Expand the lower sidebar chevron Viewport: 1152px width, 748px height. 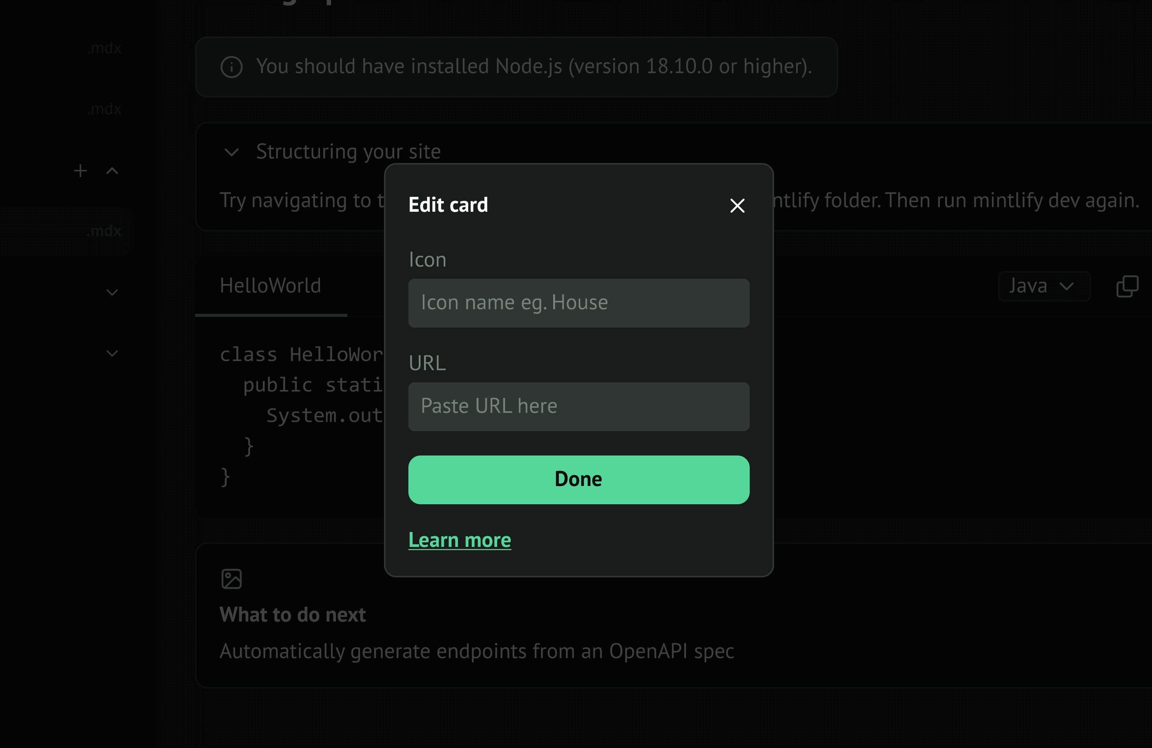coord(112,353)
